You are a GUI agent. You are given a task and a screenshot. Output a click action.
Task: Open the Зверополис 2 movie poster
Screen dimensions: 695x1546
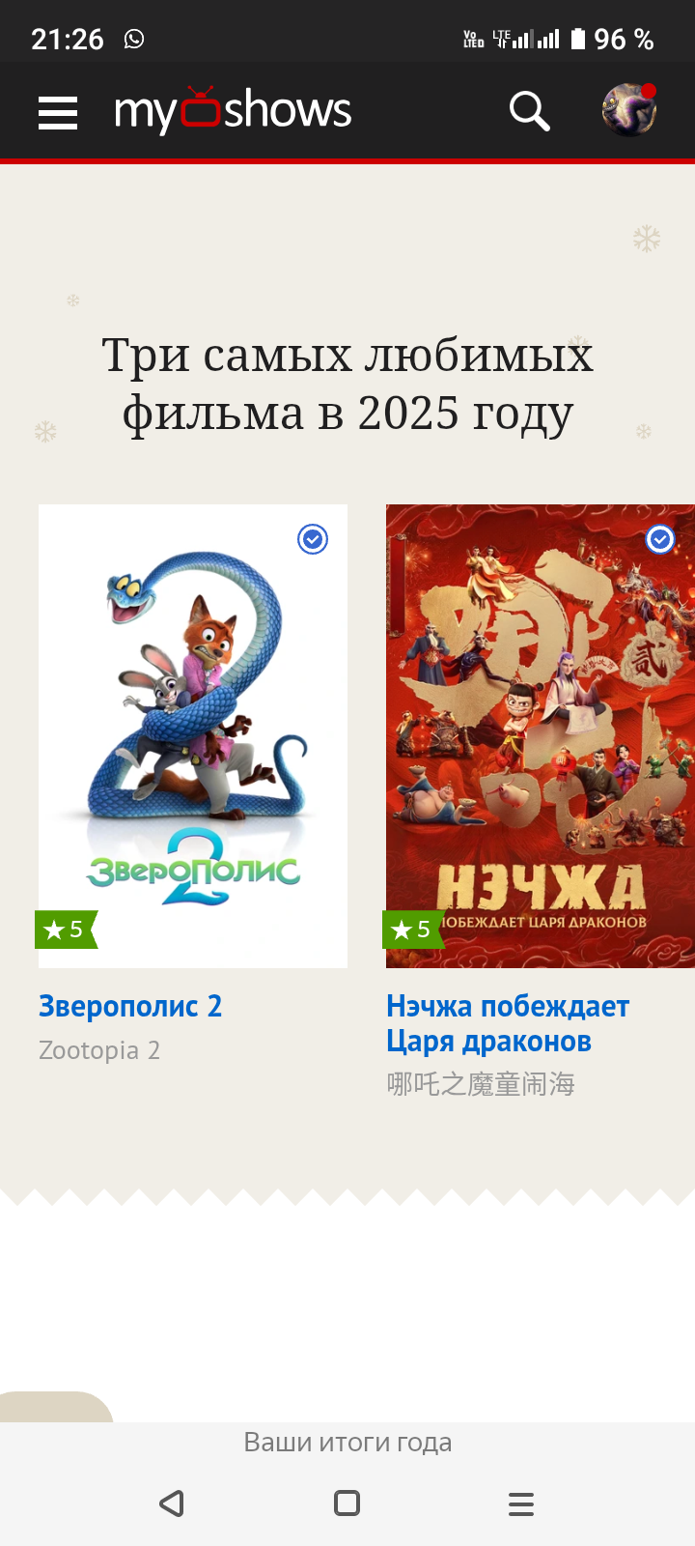coord(193,736)
